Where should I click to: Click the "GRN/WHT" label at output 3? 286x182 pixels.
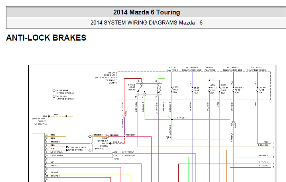click(263, 155)
